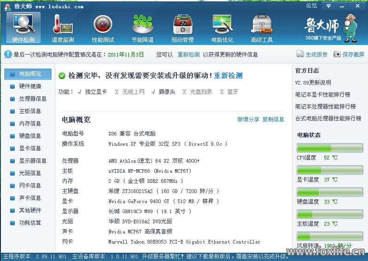Screen dimensions: 368x261
Task: Open the 温度监测 temperature monitor
Action: tap(63, 28)
